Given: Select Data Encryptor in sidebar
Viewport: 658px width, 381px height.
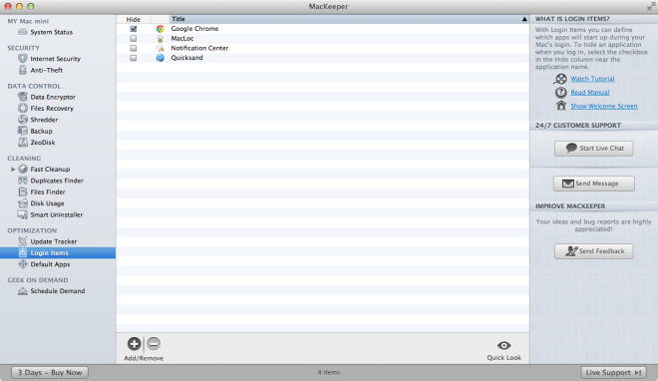Looking at the screenshot, I should tap(53, 97).
